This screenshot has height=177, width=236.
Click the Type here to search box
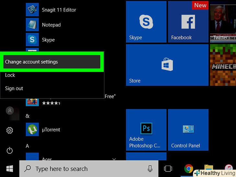(84, 169)
